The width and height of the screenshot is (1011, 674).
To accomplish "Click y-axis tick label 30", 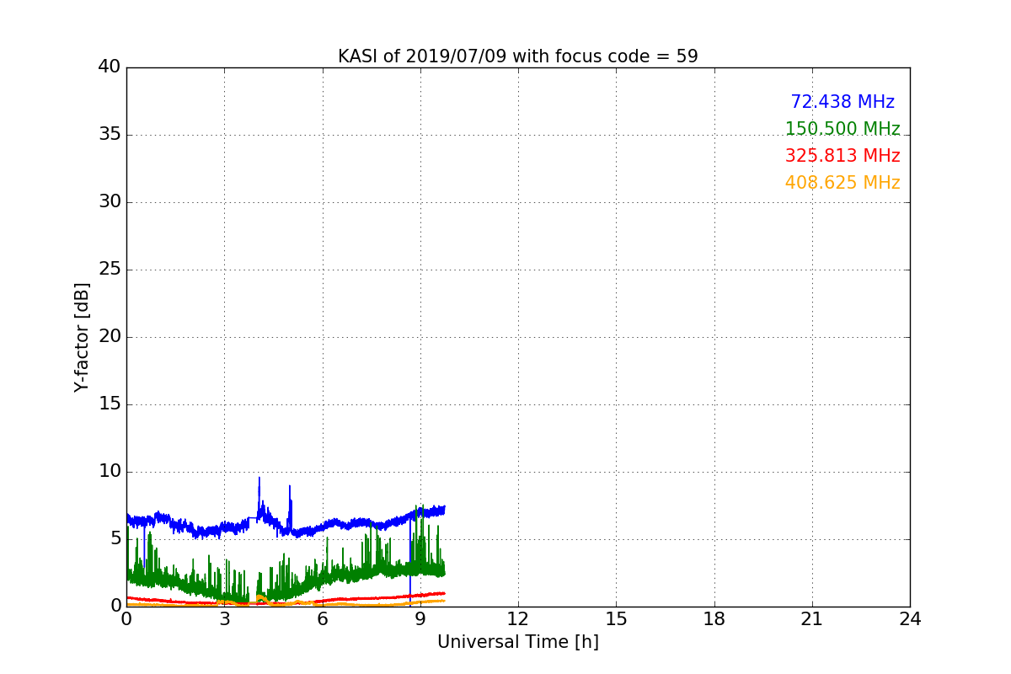I will point(110,202).
